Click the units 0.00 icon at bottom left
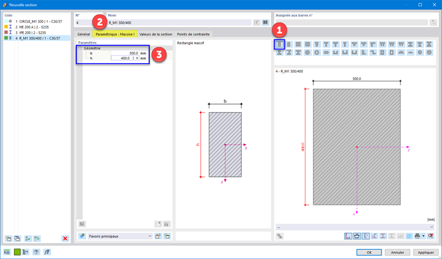Viewport: 442px width, 259px height. pyautogui.click(x=7, y=252)
